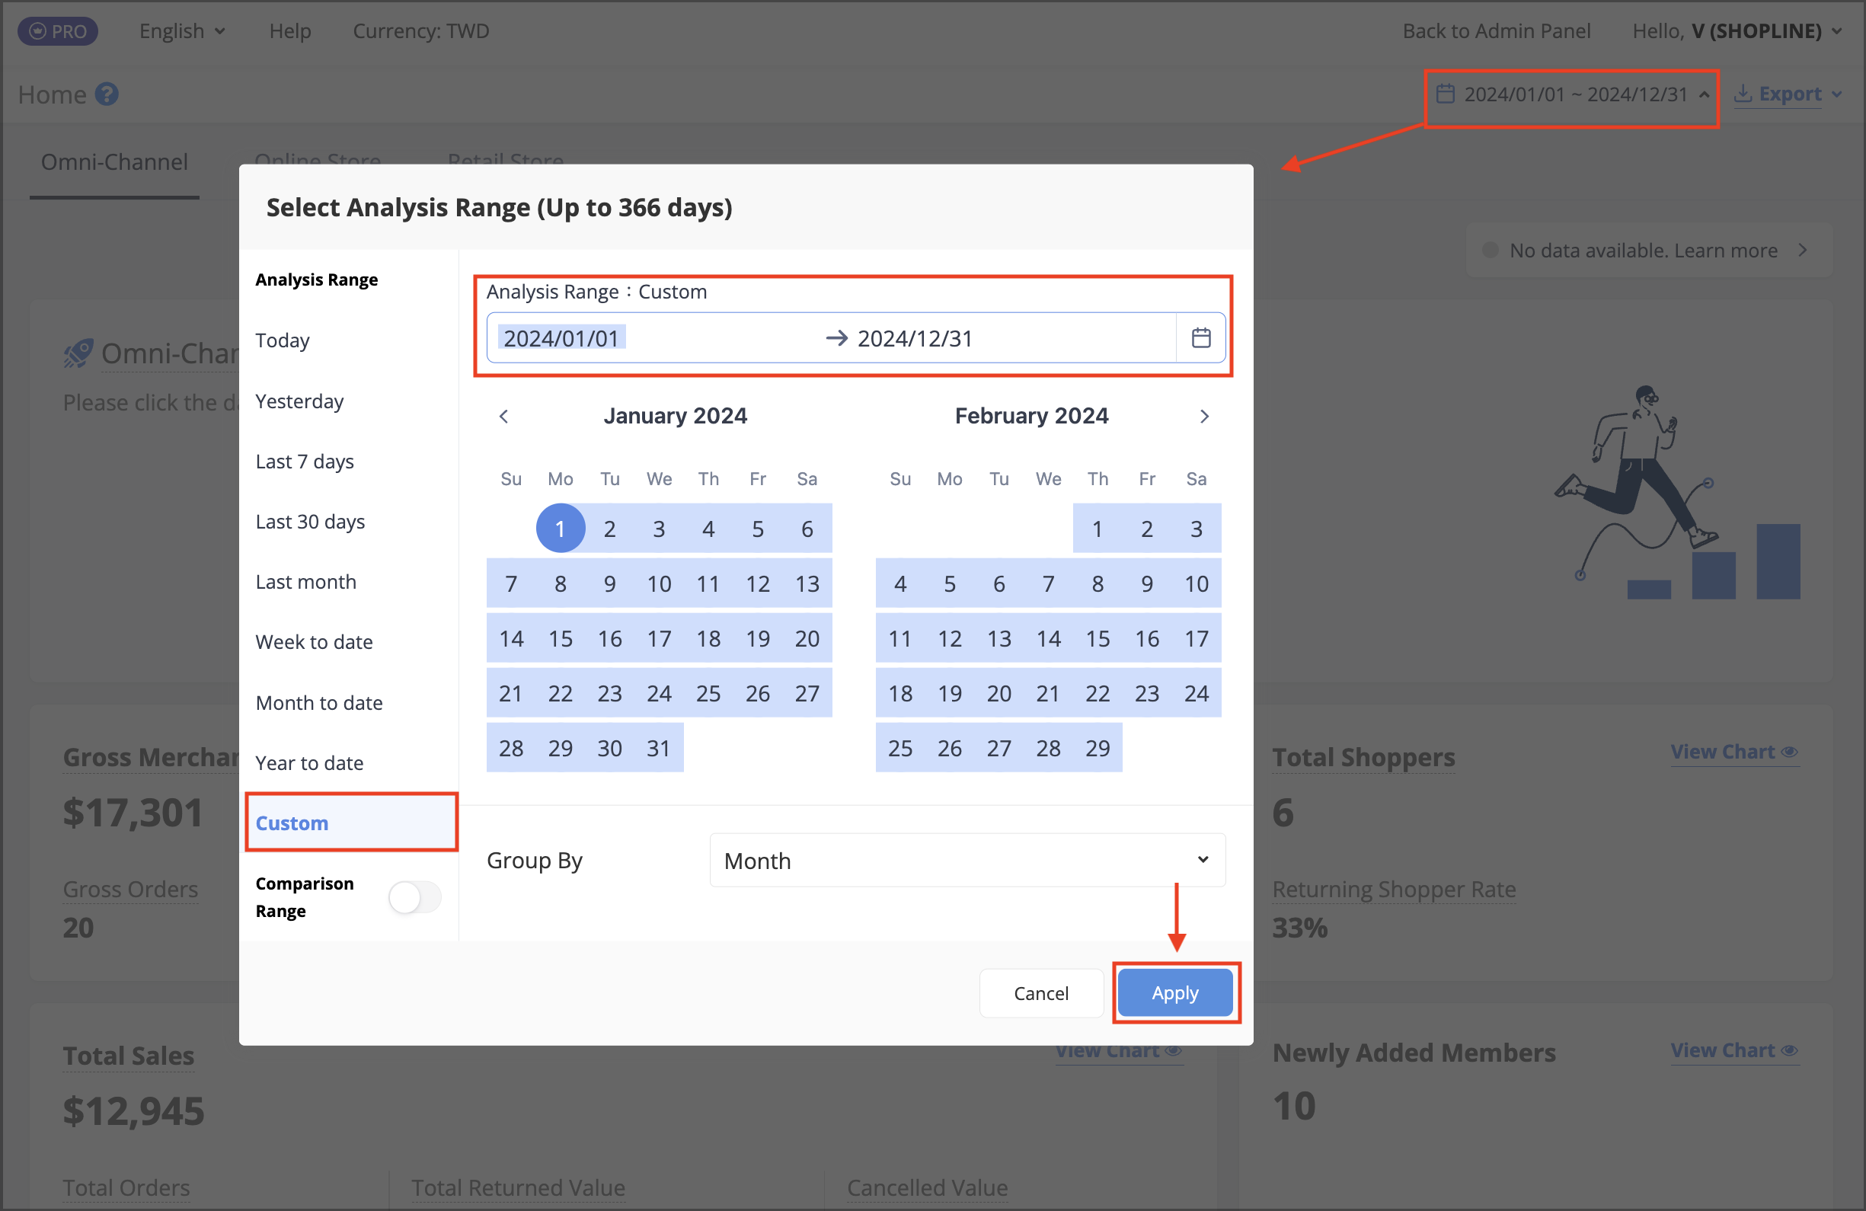Screen dimensions: 1866x1211
Task: Pick February 29 in the calendar
Action: point(1097,748)
